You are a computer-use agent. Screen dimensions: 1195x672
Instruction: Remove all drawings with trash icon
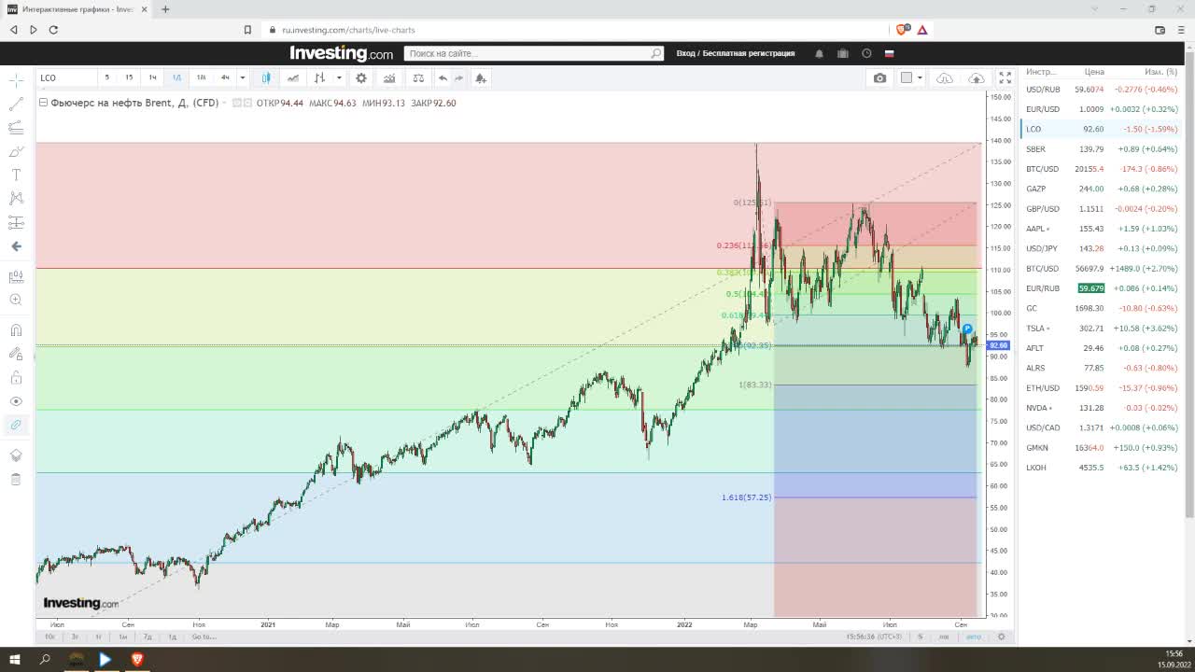tap(16, 479)
